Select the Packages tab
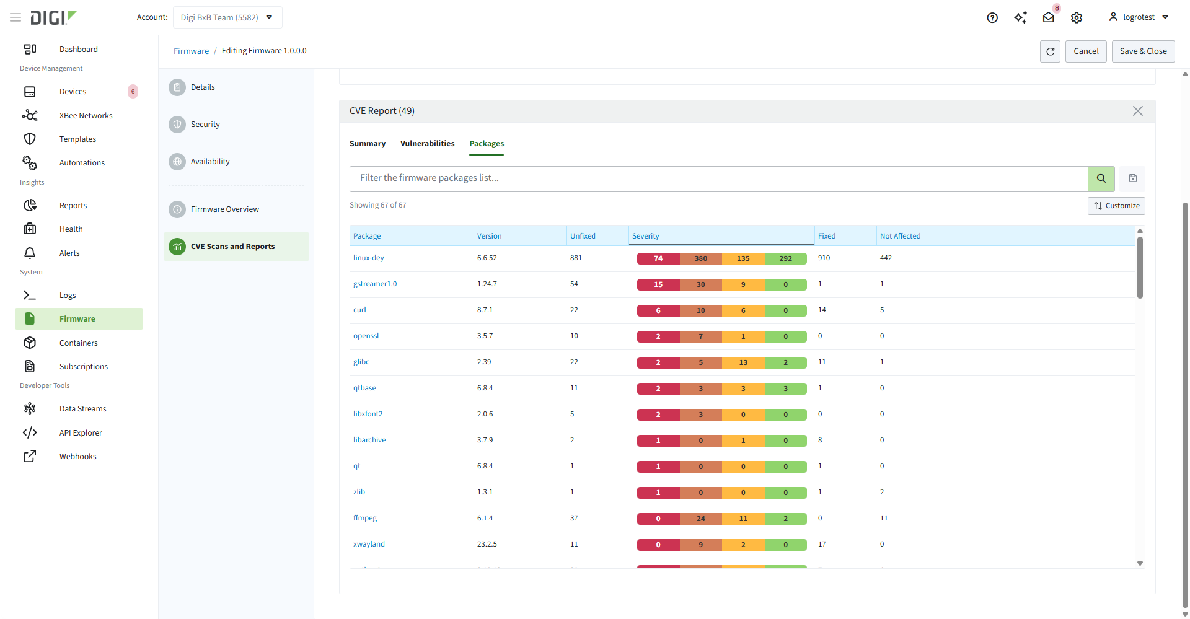The image size is (1190, 619). click(487, 143)
